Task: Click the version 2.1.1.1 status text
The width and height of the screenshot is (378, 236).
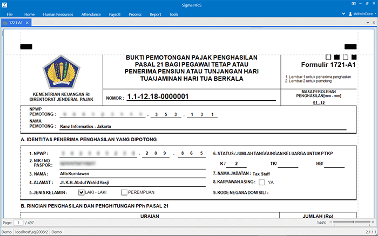Action: click(x=371, y=232)
